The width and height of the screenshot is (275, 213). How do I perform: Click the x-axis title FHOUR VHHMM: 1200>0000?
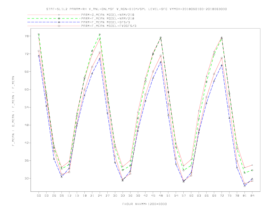pos(144,204)
